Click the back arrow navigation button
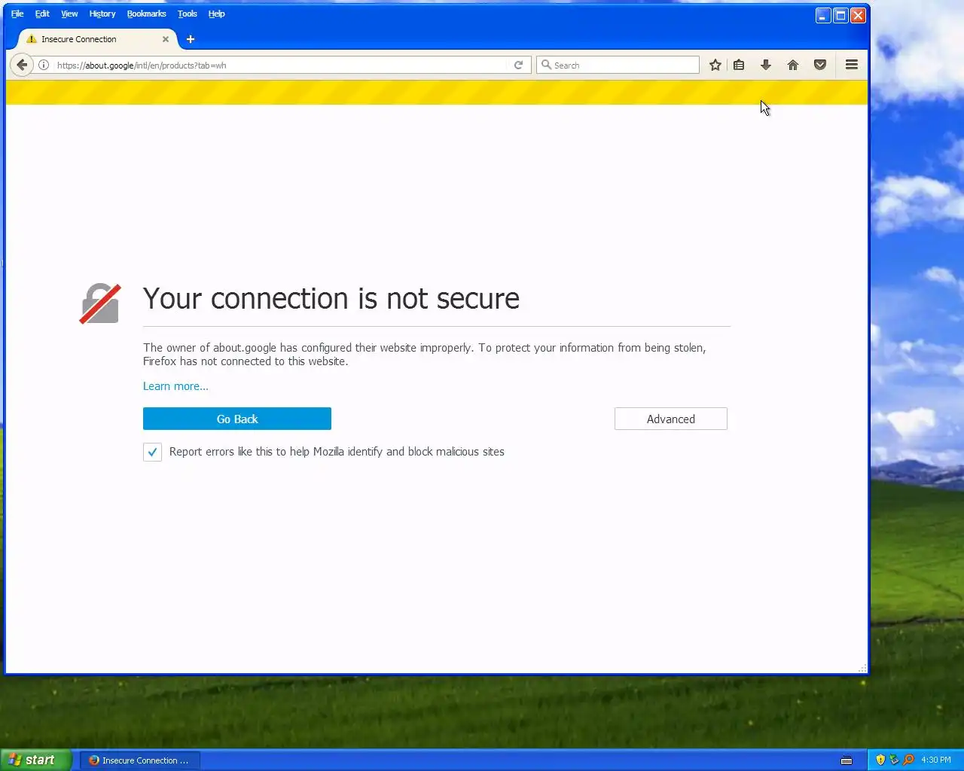The width and height of the screenshot is (964, 771). click(22, 65)
